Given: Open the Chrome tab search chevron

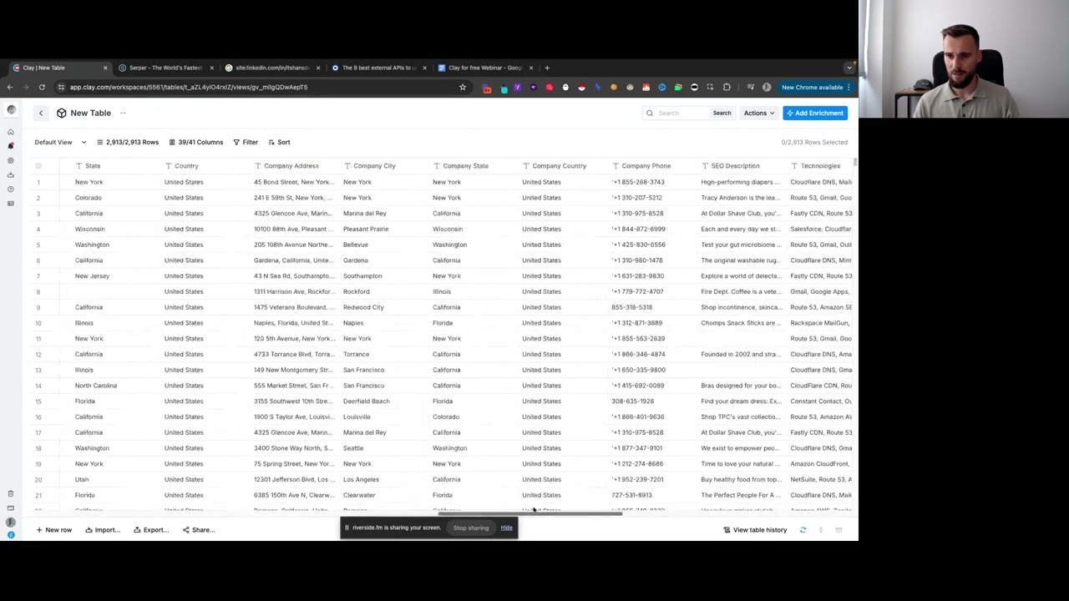Looking at the screenshot, I should tap(849, 68).
